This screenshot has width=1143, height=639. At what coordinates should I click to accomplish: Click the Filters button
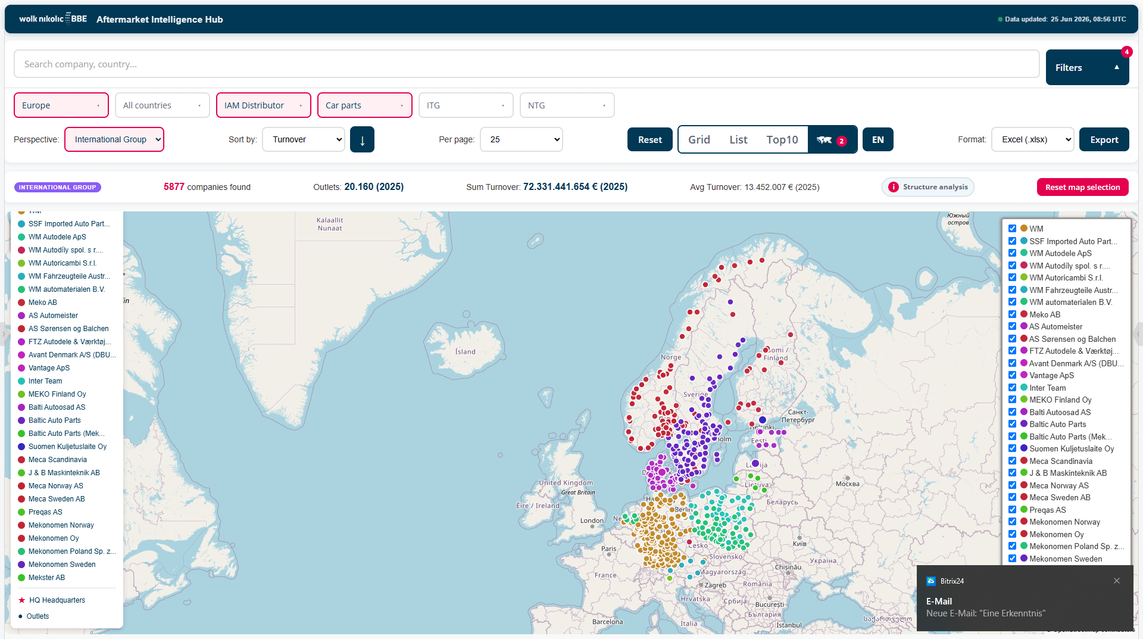coord(1088,67)
